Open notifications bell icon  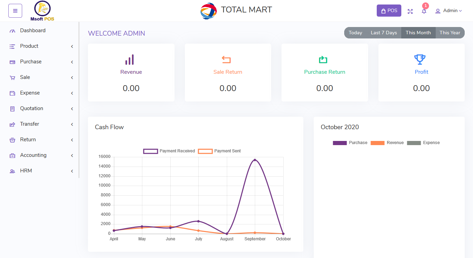coord(424,11)
